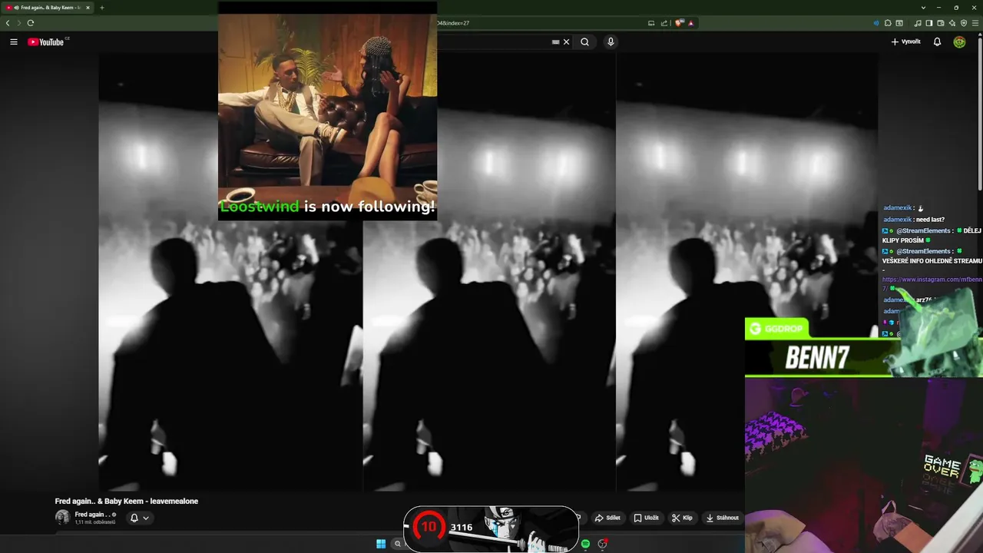Click the cast/screen icon in address bar

[x=651, y=23]
